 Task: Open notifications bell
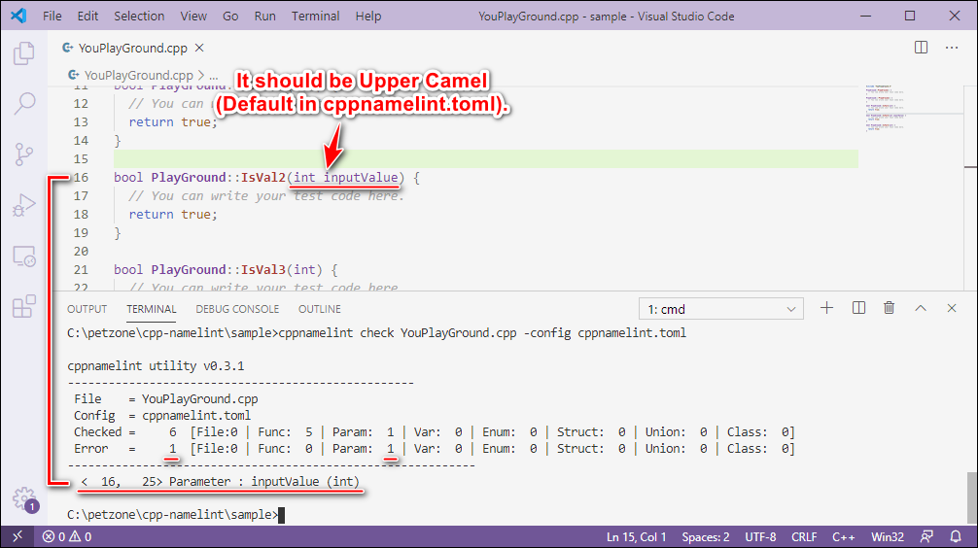[x=956, y=536]
